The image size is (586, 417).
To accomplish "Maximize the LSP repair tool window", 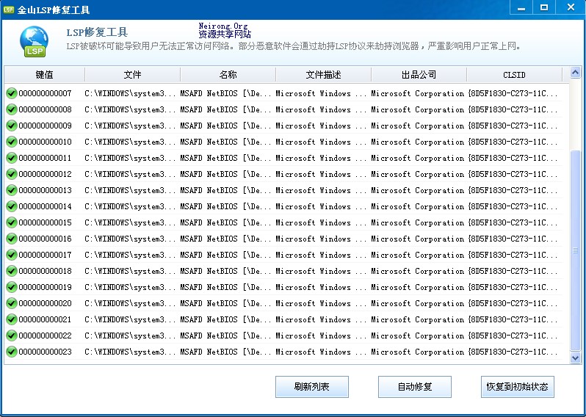I will pos(544,7).
